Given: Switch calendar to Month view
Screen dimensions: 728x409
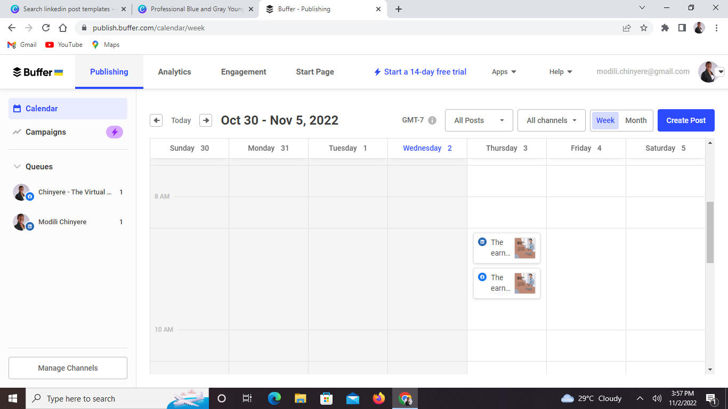Looking at the screenshot, I should tap(635, 120).
